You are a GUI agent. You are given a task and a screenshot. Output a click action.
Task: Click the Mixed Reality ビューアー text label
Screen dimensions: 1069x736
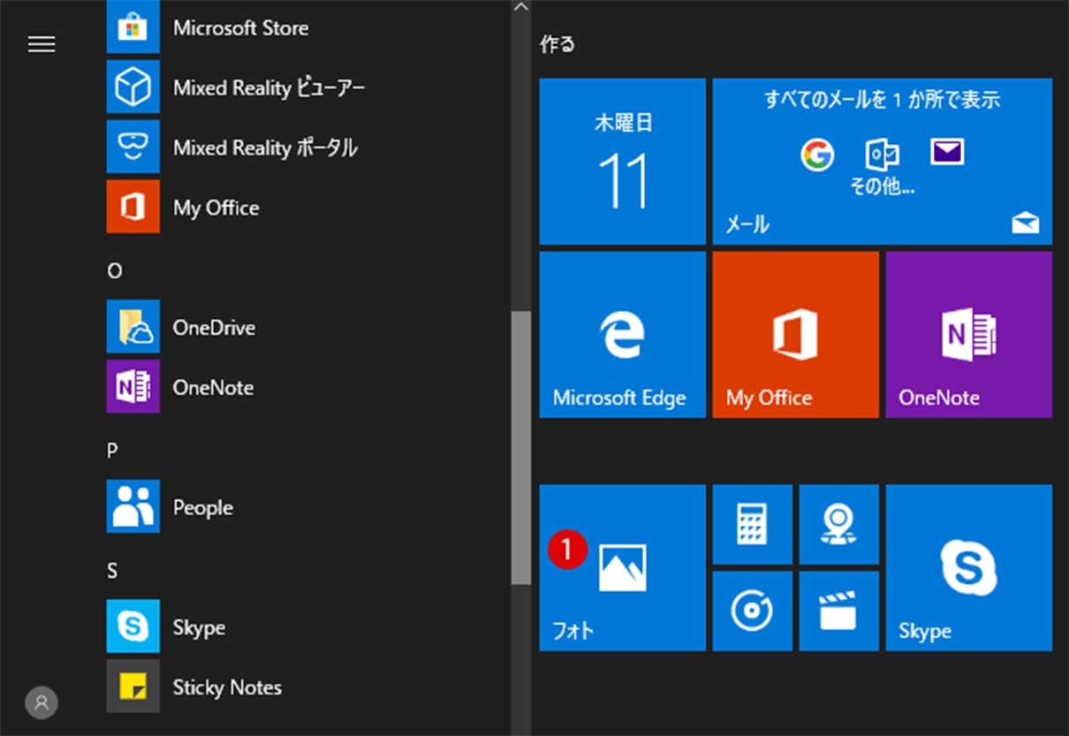click(269, 87)
